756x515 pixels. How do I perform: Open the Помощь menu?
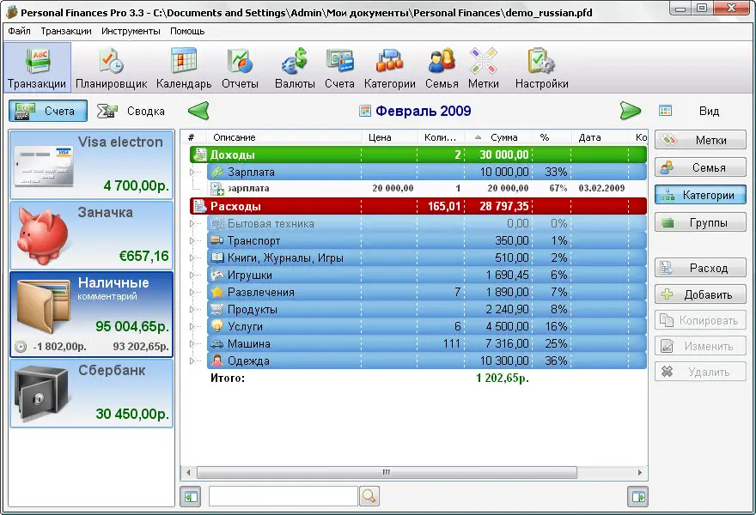(187, 31)
